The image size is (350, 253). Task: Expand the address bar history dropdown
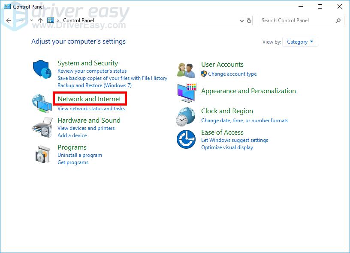coord(241,21)
